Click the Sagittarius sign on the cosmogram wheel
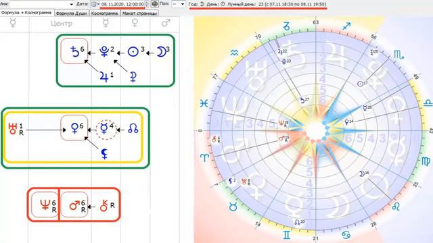 (x=346, y=26)
